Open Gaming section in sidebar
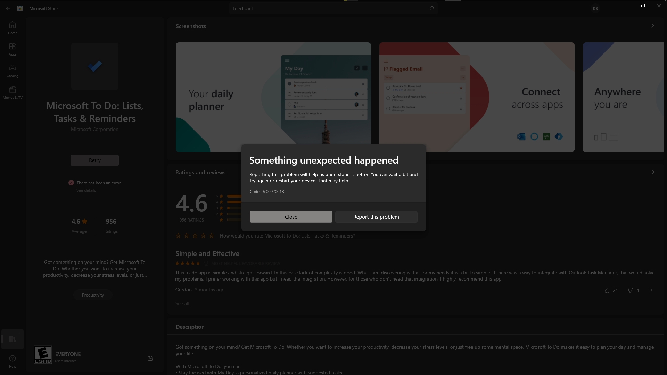Screen dimensions: 667x375 tap(13, 71)
